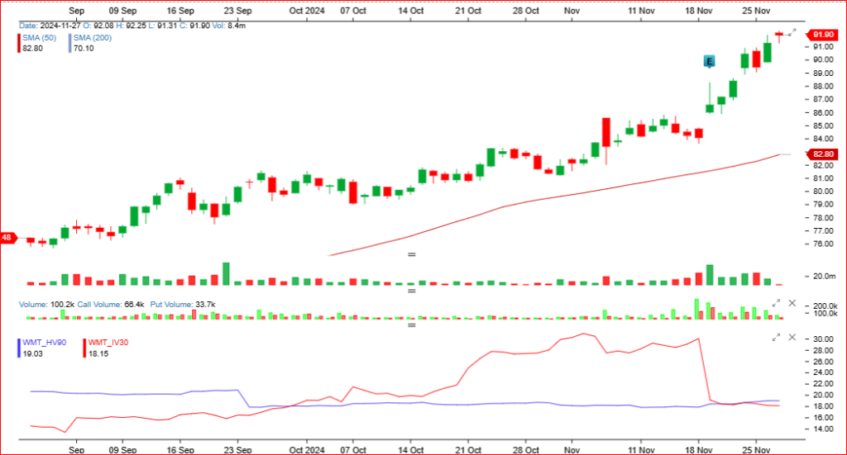Click the red SMA (50) color bar
This screenshot has width=847, height=455.
(x=19, y=43)
